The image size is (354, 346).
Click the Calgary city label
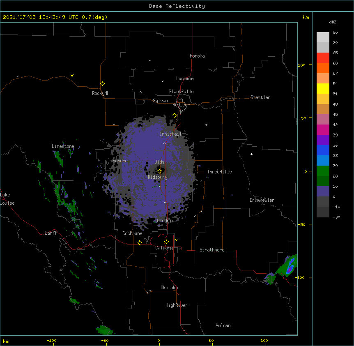164,248
